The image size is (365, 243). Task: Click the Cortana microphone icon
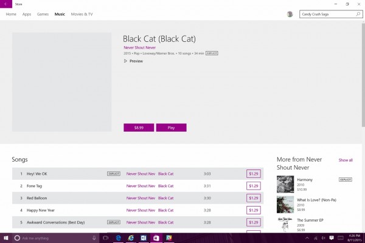(x=94, y=238)
